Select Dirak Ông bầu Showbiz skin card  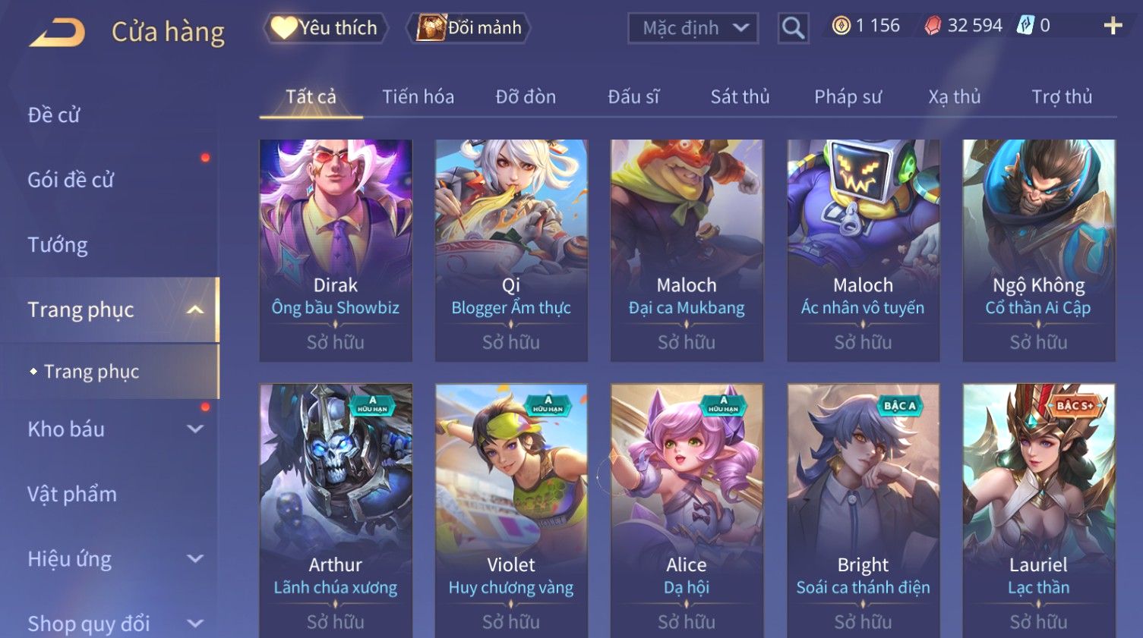tap(336, 250)
